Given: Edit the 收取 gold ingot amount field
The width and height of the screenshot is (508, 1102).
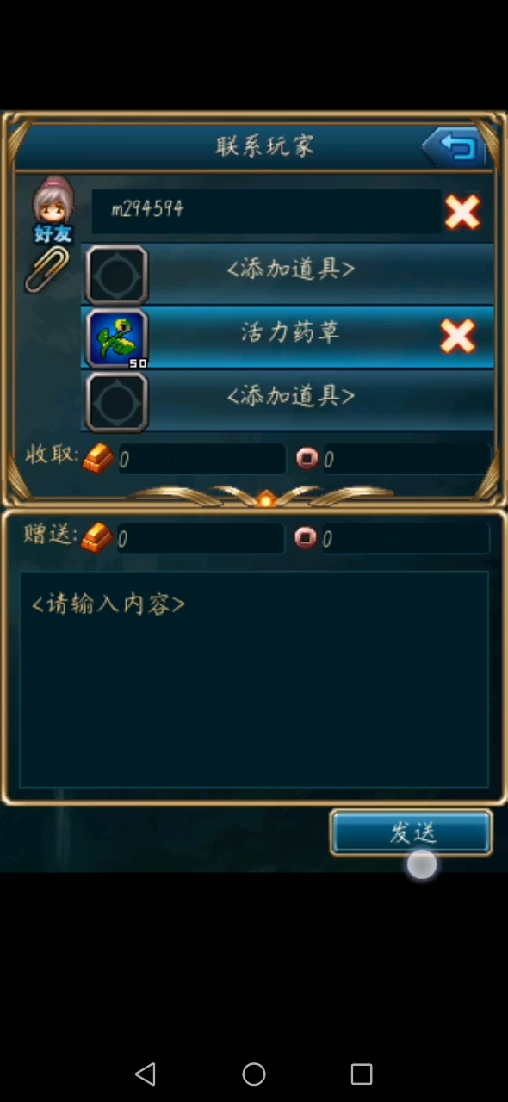Looking at the screenshot, I should (200, 459).
